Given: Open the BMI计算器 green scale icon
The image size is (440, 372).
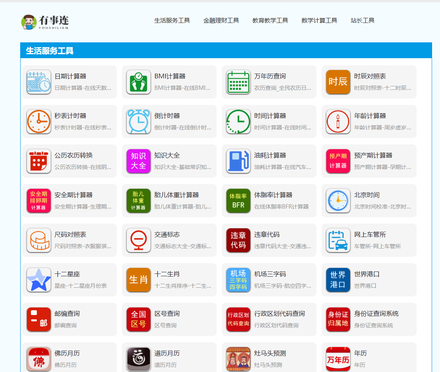Looking at the screenshot, I should point(138,82).
